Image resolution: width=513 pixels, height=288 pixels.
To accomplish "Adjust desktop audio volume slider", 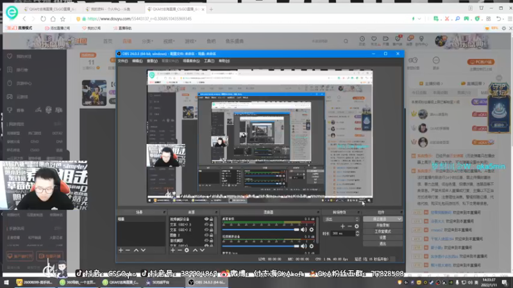I will [x=260, y=230].
